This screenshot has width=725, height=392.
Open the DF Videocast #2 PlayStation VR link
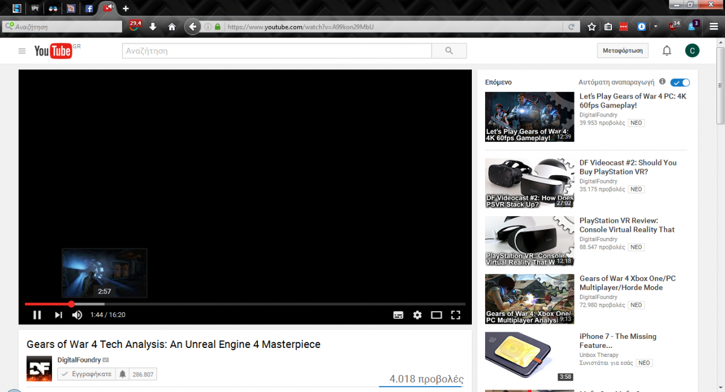628,167
